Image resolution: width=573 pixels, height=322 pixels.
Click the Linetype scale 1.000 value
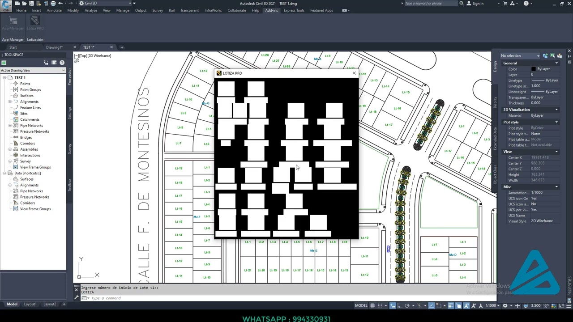click(x=544, y=86)
